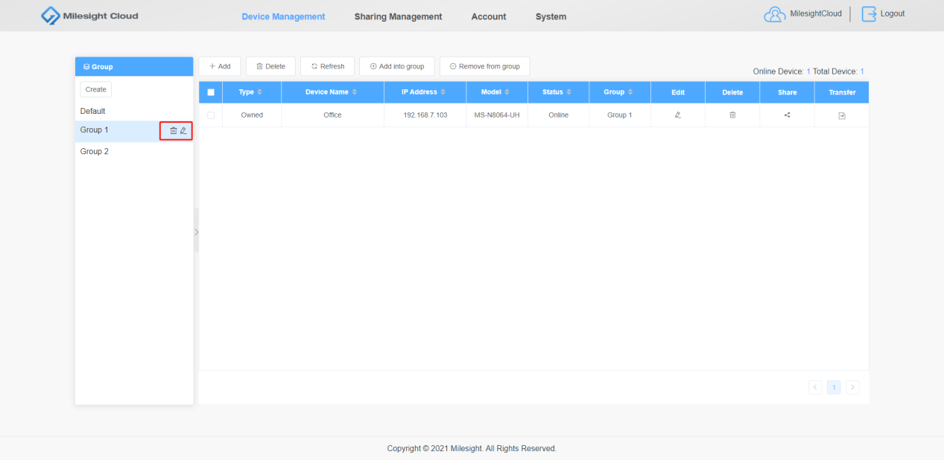
Task: Go to the Account tab
Action: pyautogui.click(x=489, y=16)
